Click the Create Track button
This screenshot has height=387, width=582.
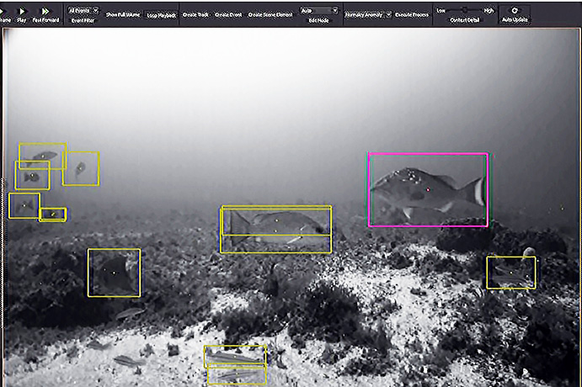[x=195, y=15]
